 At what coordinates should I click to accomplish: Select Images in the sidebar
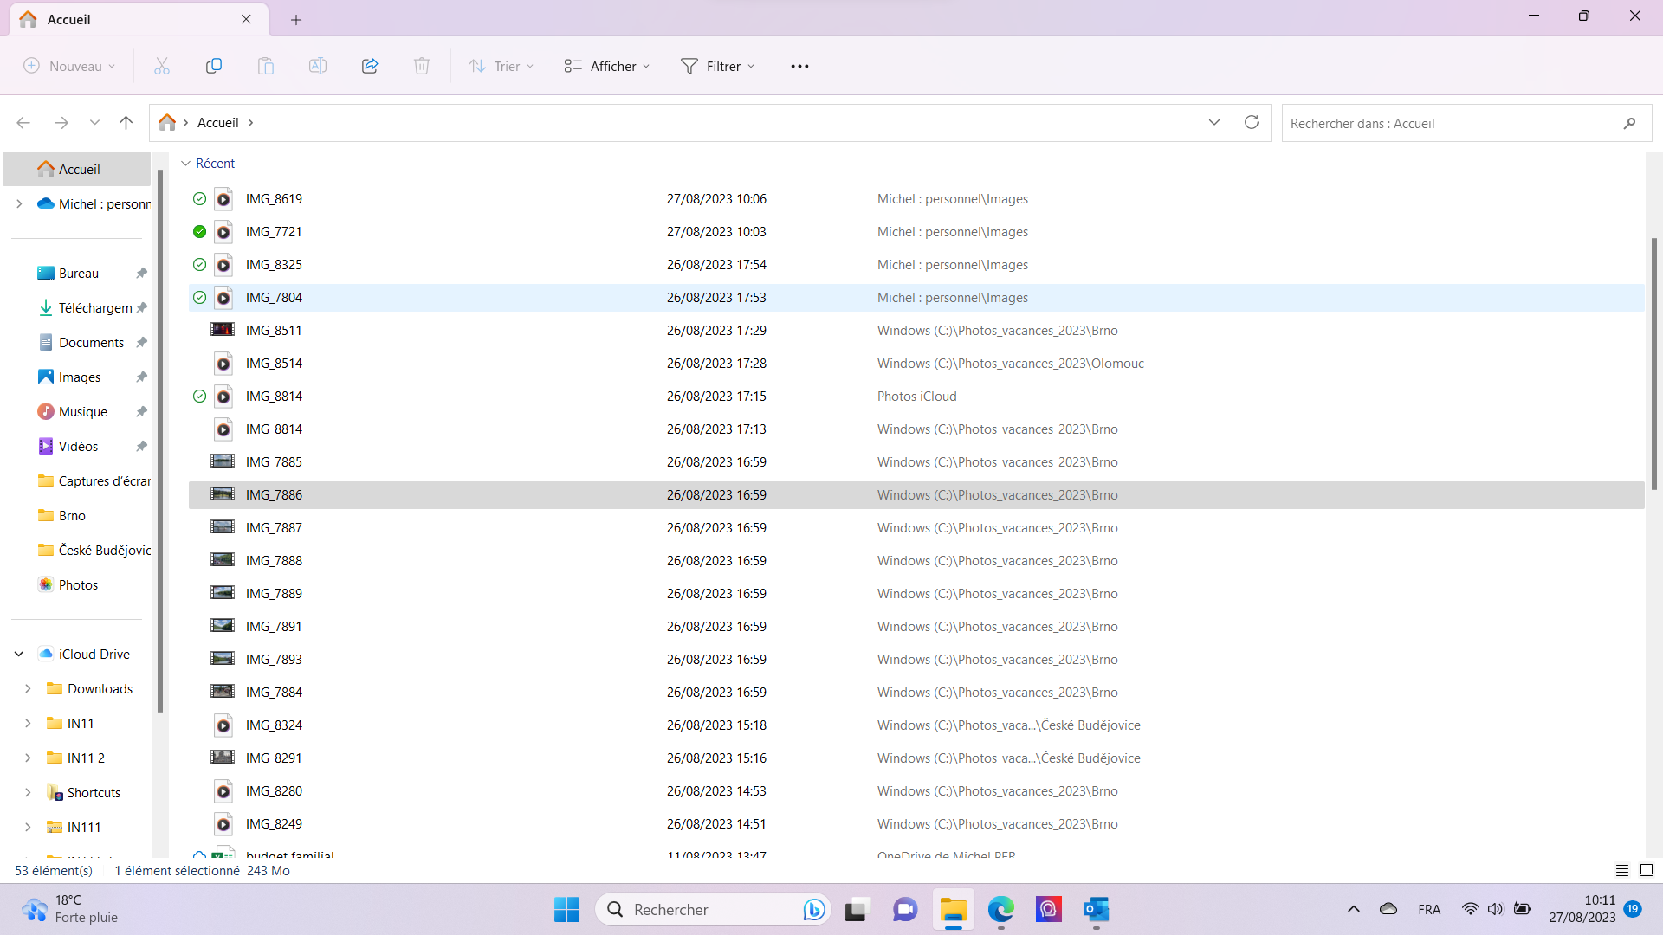80,377
